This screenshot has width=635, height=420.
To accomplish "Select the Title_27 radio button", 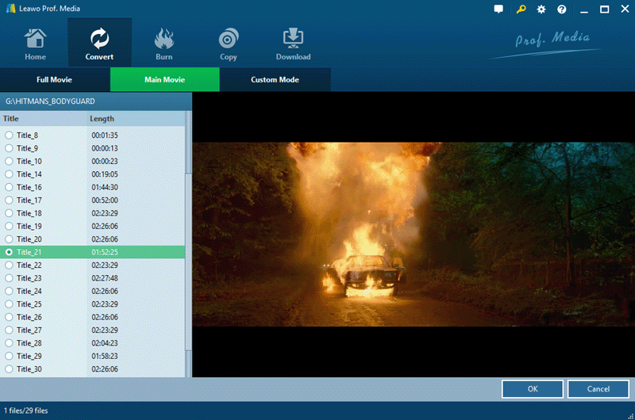I will click(9, 330).
